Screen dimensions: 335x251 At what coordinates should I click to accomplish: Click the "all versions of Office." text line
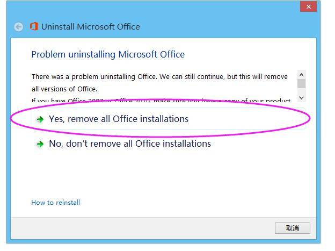(x=64, y=89)
